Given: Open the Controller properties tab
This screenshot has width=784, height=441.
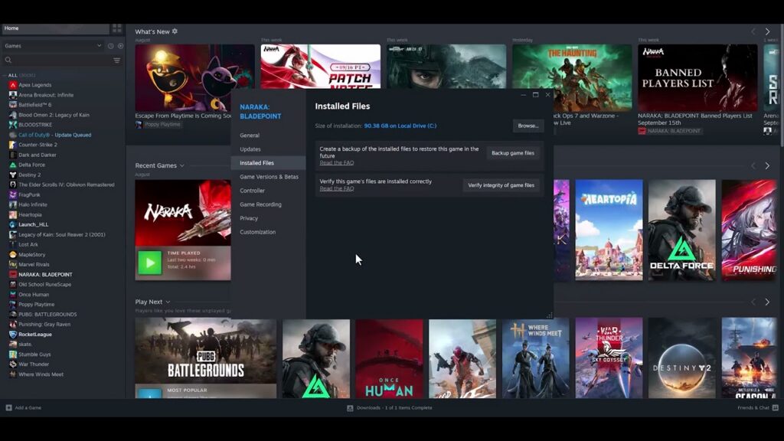Looking at the screenshot, I should point(252,191).
